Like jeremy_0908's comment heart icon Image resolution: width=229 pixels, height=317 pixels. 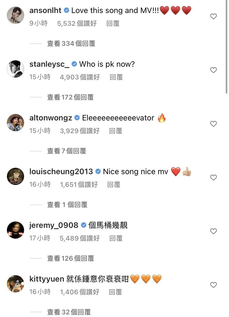point(214,231)
